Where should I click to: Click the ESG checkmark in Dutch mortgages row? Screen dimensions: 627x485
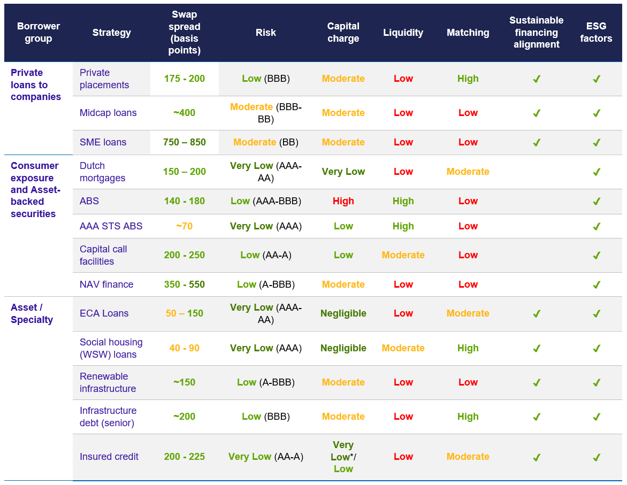[597, 172]
